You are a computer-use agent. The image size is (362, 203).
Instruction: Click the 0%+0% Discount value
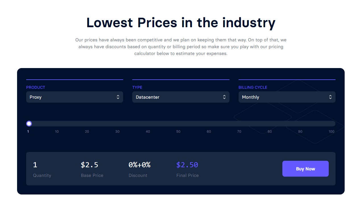(139, 165)
